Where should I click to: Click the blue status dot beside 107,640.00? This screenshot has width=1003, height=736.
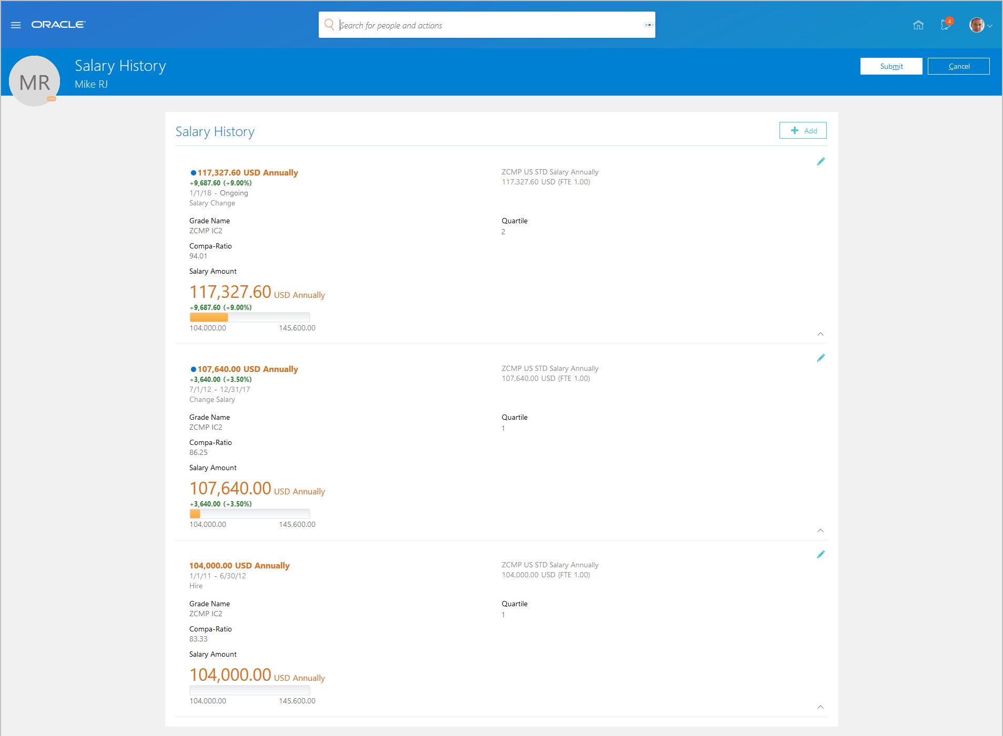193,369
